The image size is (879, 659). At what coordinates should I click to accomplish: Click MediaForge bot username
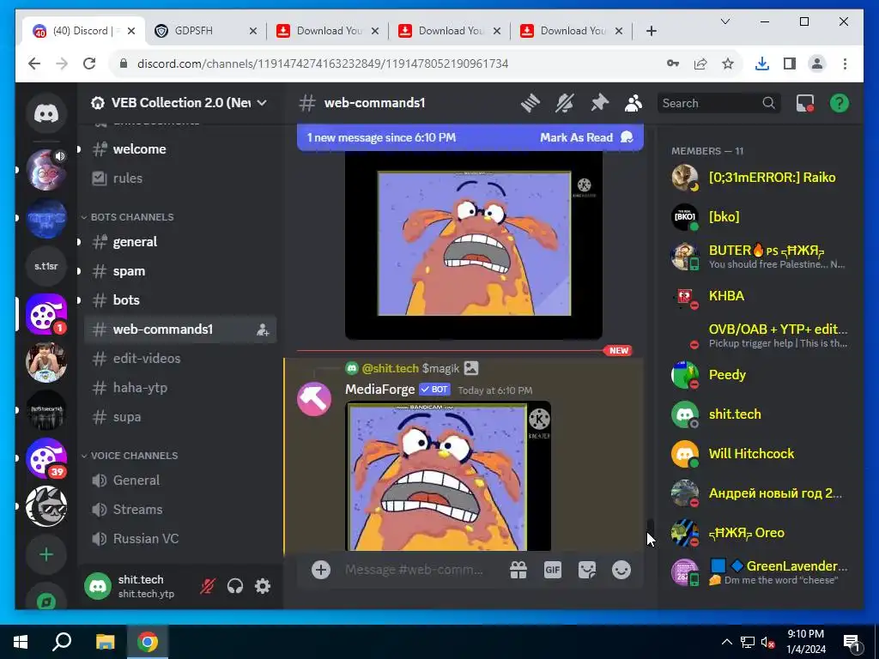(x=380, y=390)
